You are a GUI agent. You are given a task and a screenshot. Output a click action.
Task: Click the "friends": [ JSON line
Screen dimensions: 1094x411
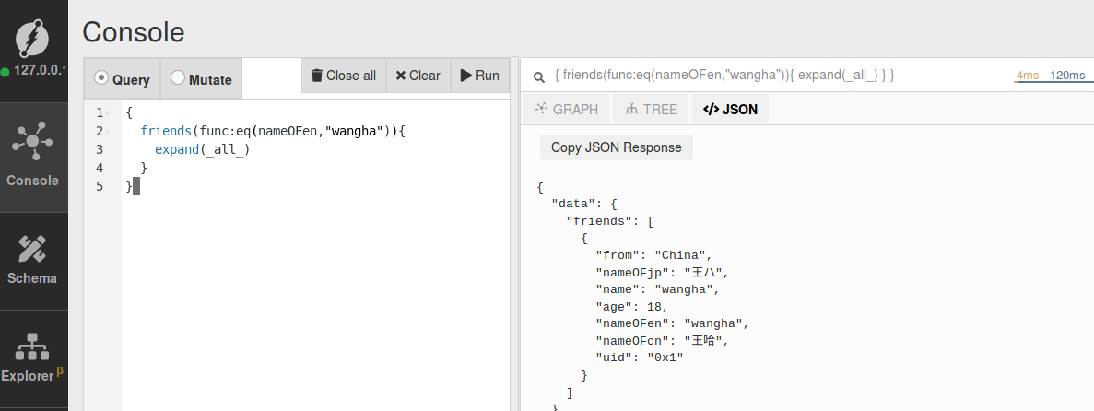[x=610, y=221]
